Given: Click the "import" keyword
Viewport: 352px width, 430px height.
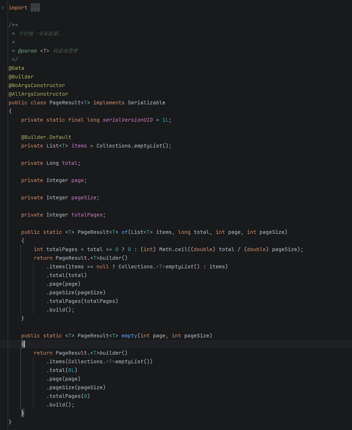Looking at the screenshot, I should pyautogui.click(x=18, y=8).
